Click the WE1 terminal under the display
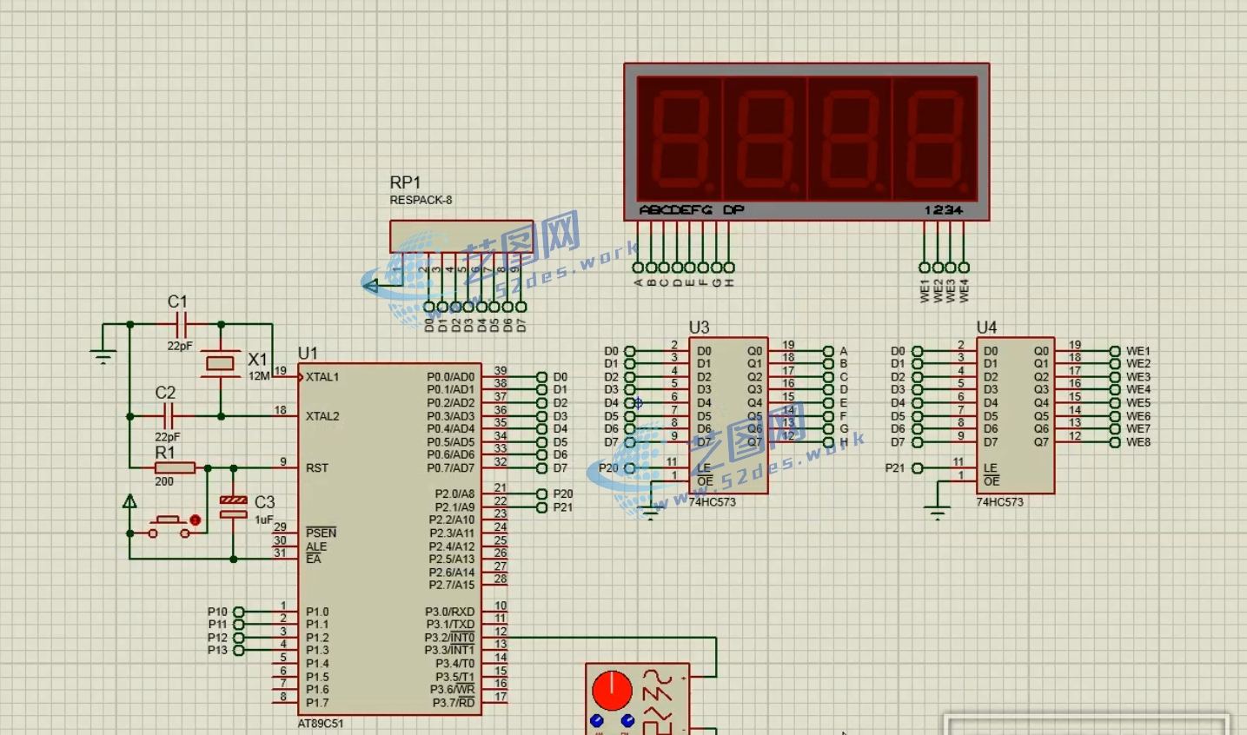Viewport: 1247px width, 735px height. coord(925,268)
